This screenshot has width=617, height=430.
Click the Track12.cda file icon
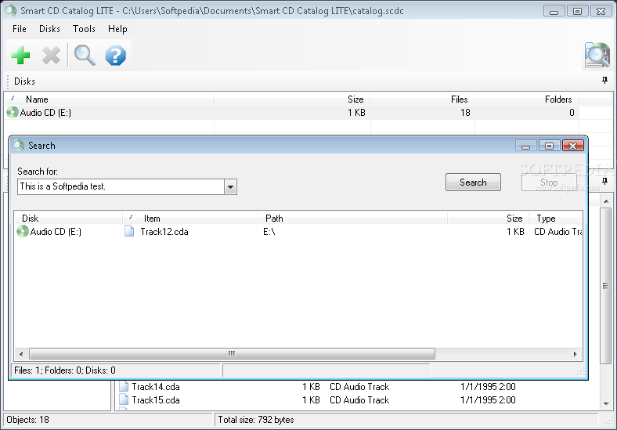click(x=129, y=231)
